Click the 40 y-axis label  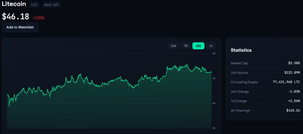point(214,103)
